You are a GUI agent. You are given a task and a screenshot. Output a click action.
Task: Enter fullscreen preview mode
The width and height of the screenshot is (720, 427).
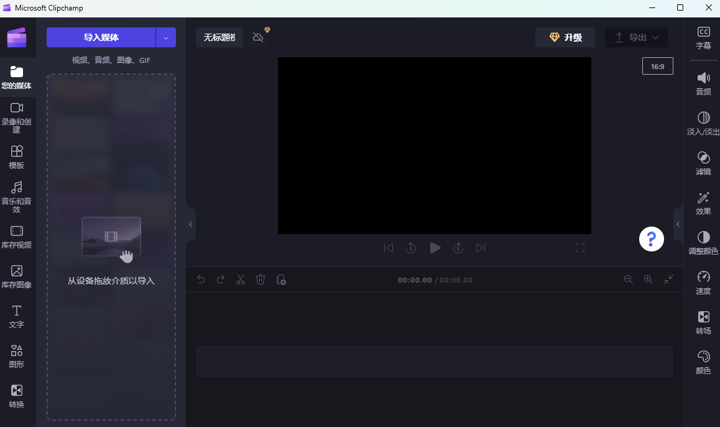pos(580,248)
